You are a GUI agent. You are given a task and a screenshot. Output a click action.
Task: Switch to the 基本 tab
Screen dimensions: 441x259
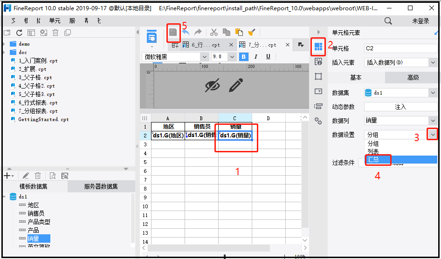click(x=356, y=77)
